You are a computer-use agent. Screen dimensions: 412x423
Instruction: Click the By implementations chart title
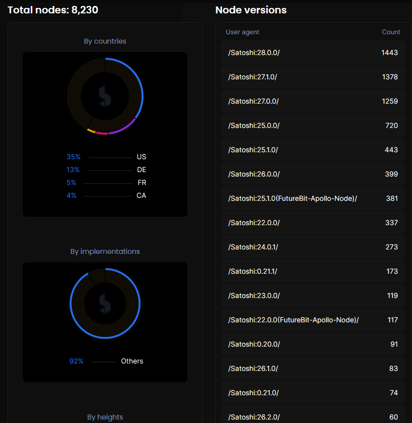(x=105, y=251)
